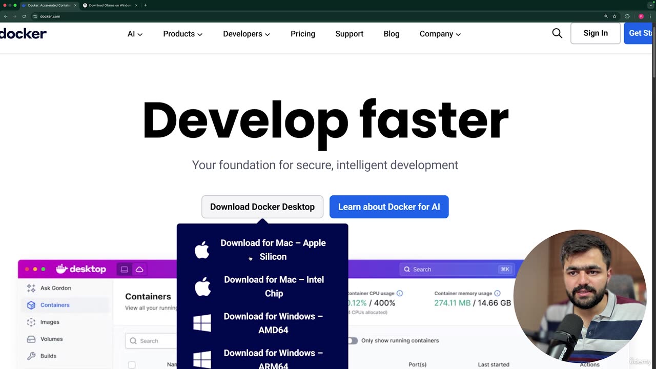
Task: Select Builds in desktop sidebar
Action: (49, 356)
